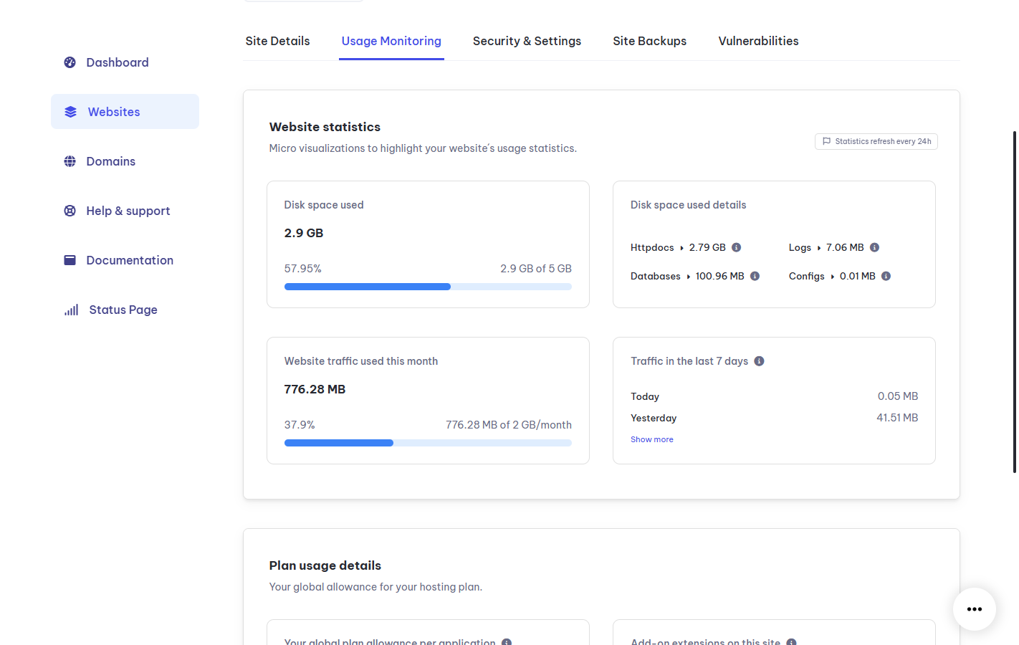Viewport: 1019px width, 645px height.
Task: Open Help & support via its lifebuoy icon
Action: click(70, 210)
